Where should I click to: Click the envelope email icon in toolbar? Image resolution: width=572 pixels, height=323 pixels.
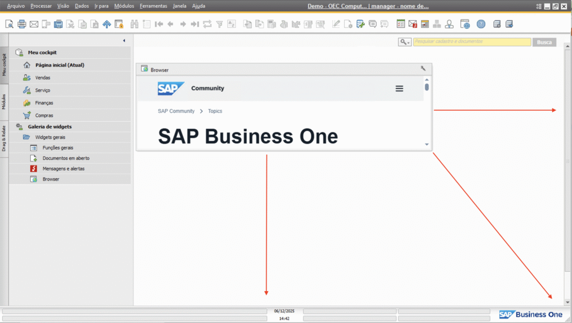click(x=34, y=24)
